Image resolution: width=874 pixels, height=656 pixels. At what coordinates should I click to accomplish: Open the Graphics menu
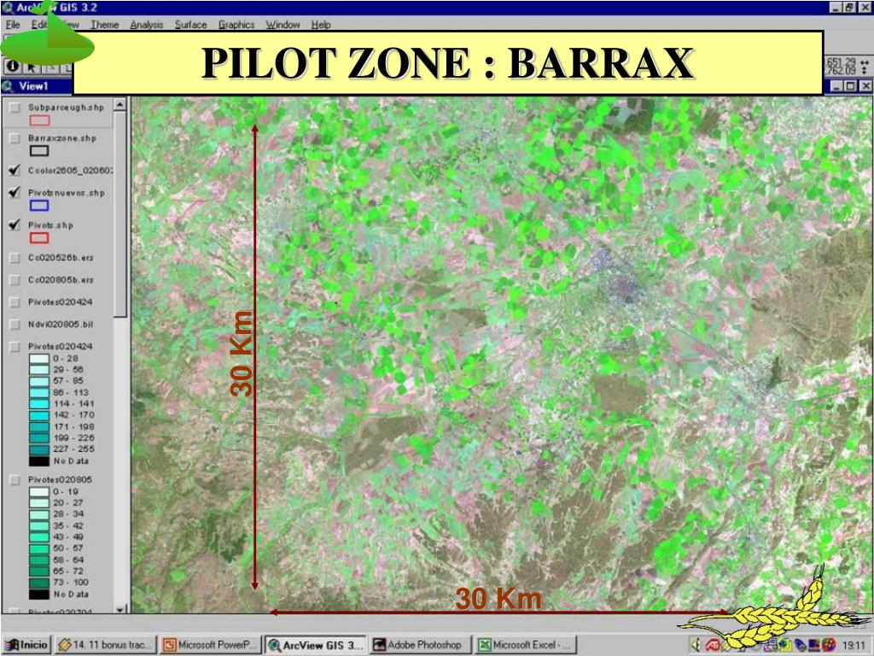[236, 25]
